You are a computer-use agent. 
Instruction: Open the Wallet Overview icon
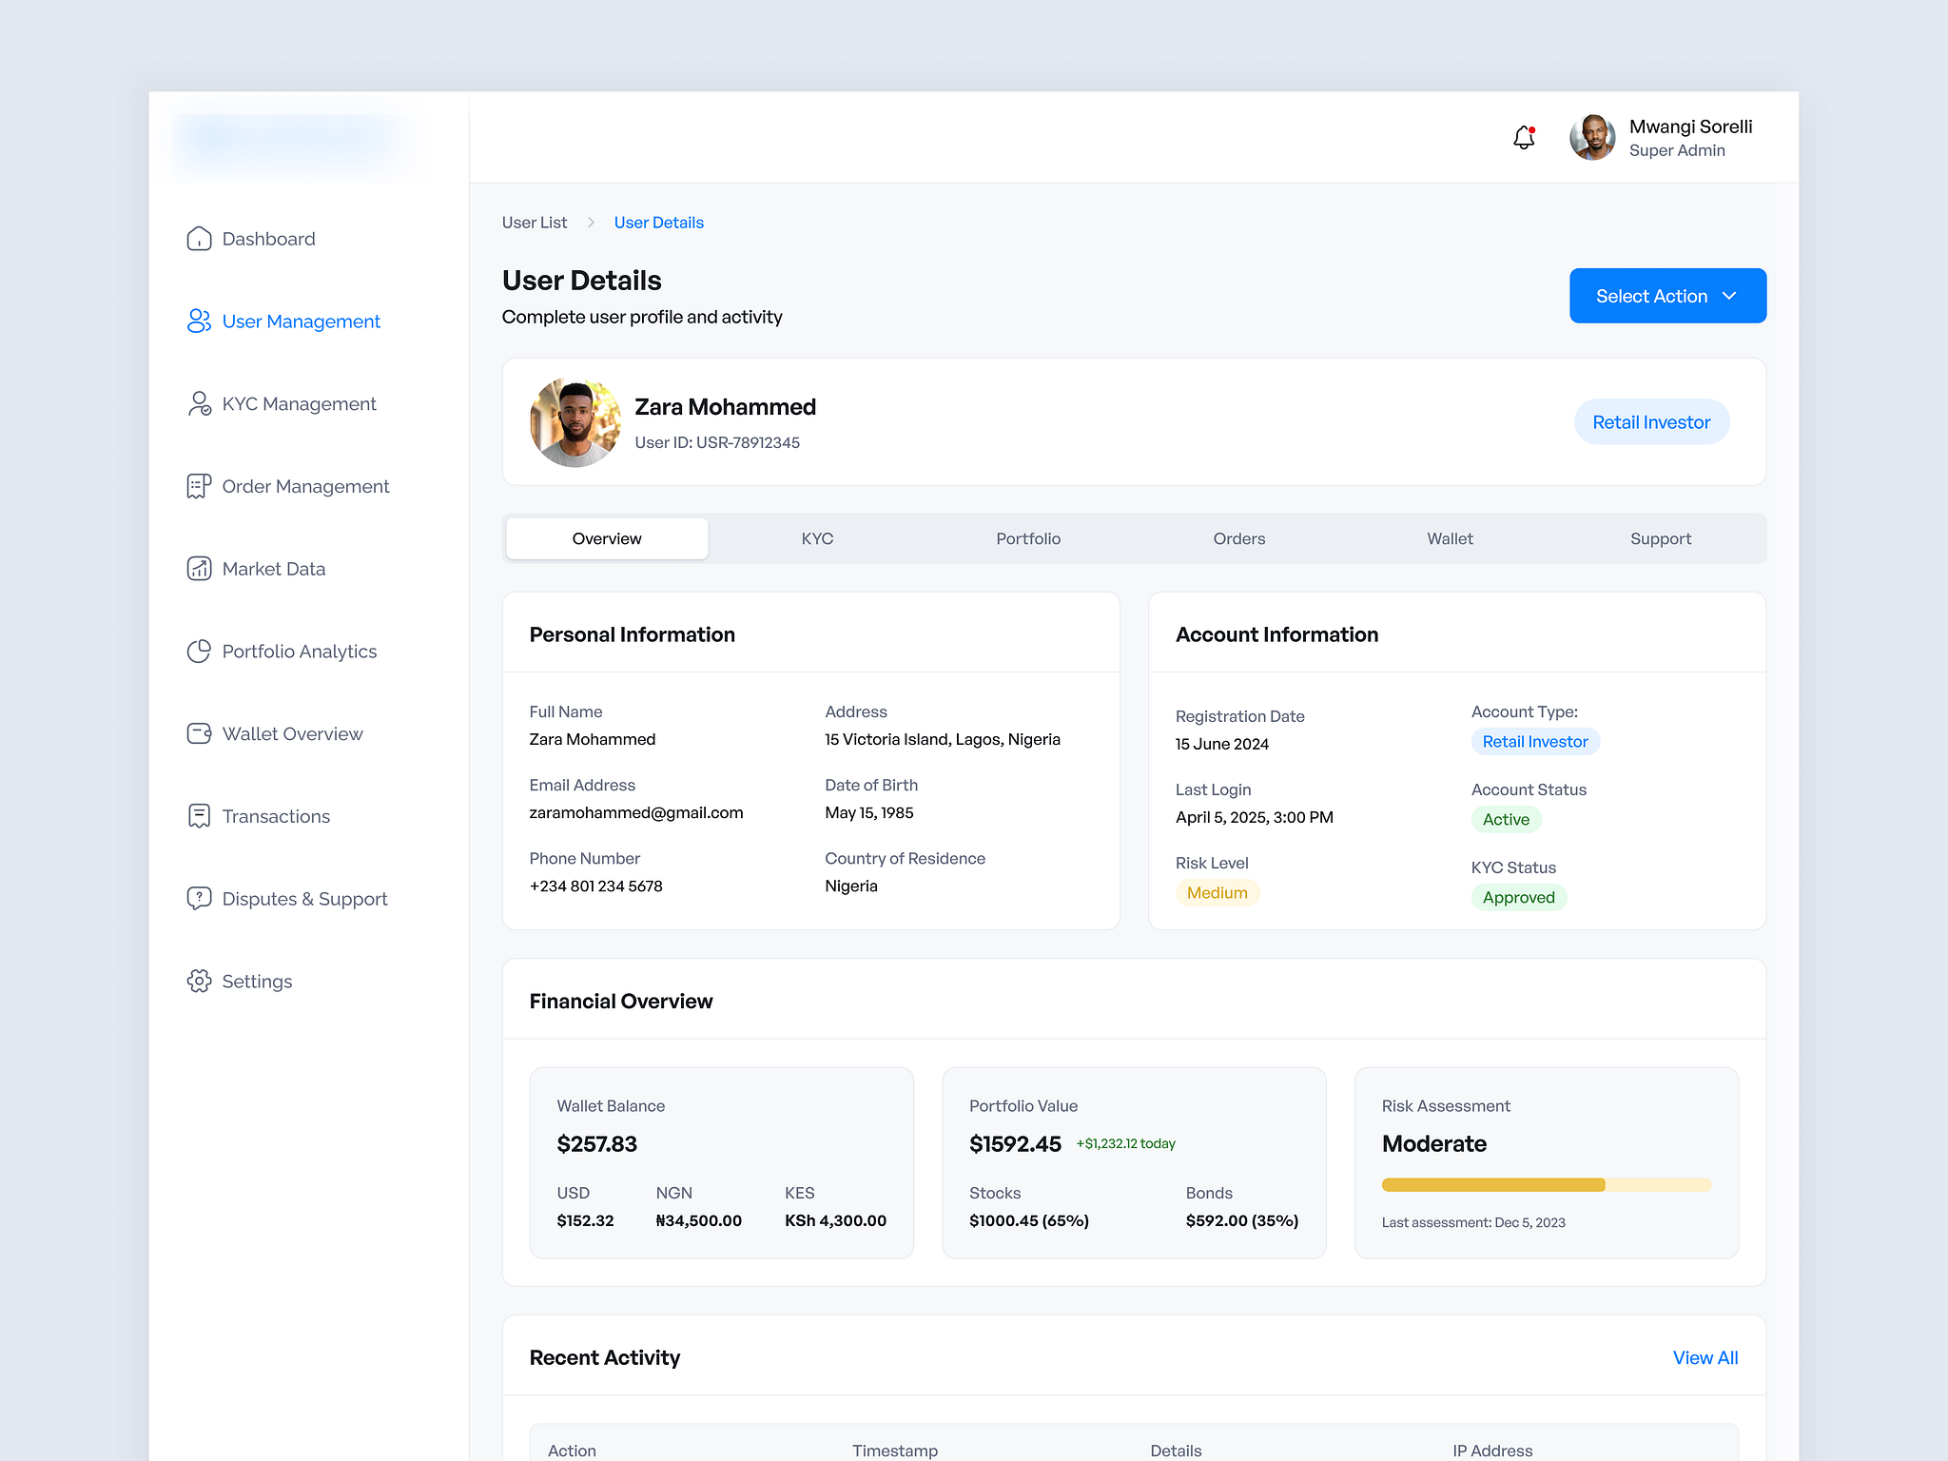click(x=199, y=733)
